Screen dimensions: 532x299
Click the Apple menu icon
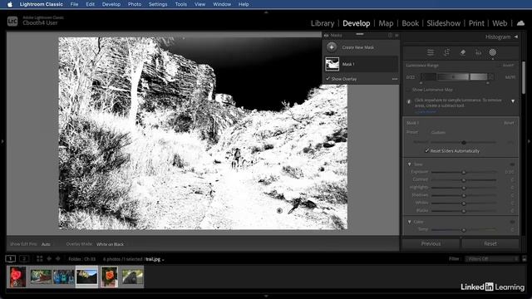[x=10, y=4]
